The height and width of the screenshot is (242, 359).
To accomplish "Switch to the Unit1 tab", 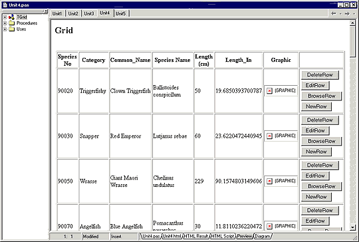I will tap(57, 13).
